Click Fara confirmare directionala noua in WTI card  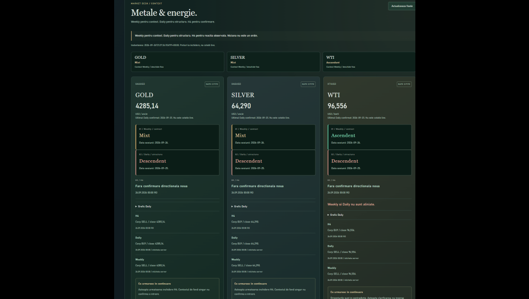[x=353, y=186]
